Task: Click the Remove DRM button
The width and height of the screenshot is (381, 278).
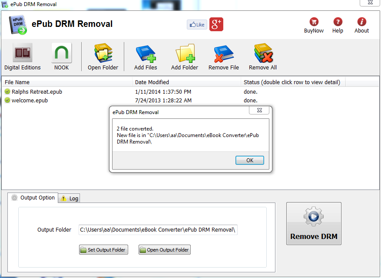Action: (314, 224)
